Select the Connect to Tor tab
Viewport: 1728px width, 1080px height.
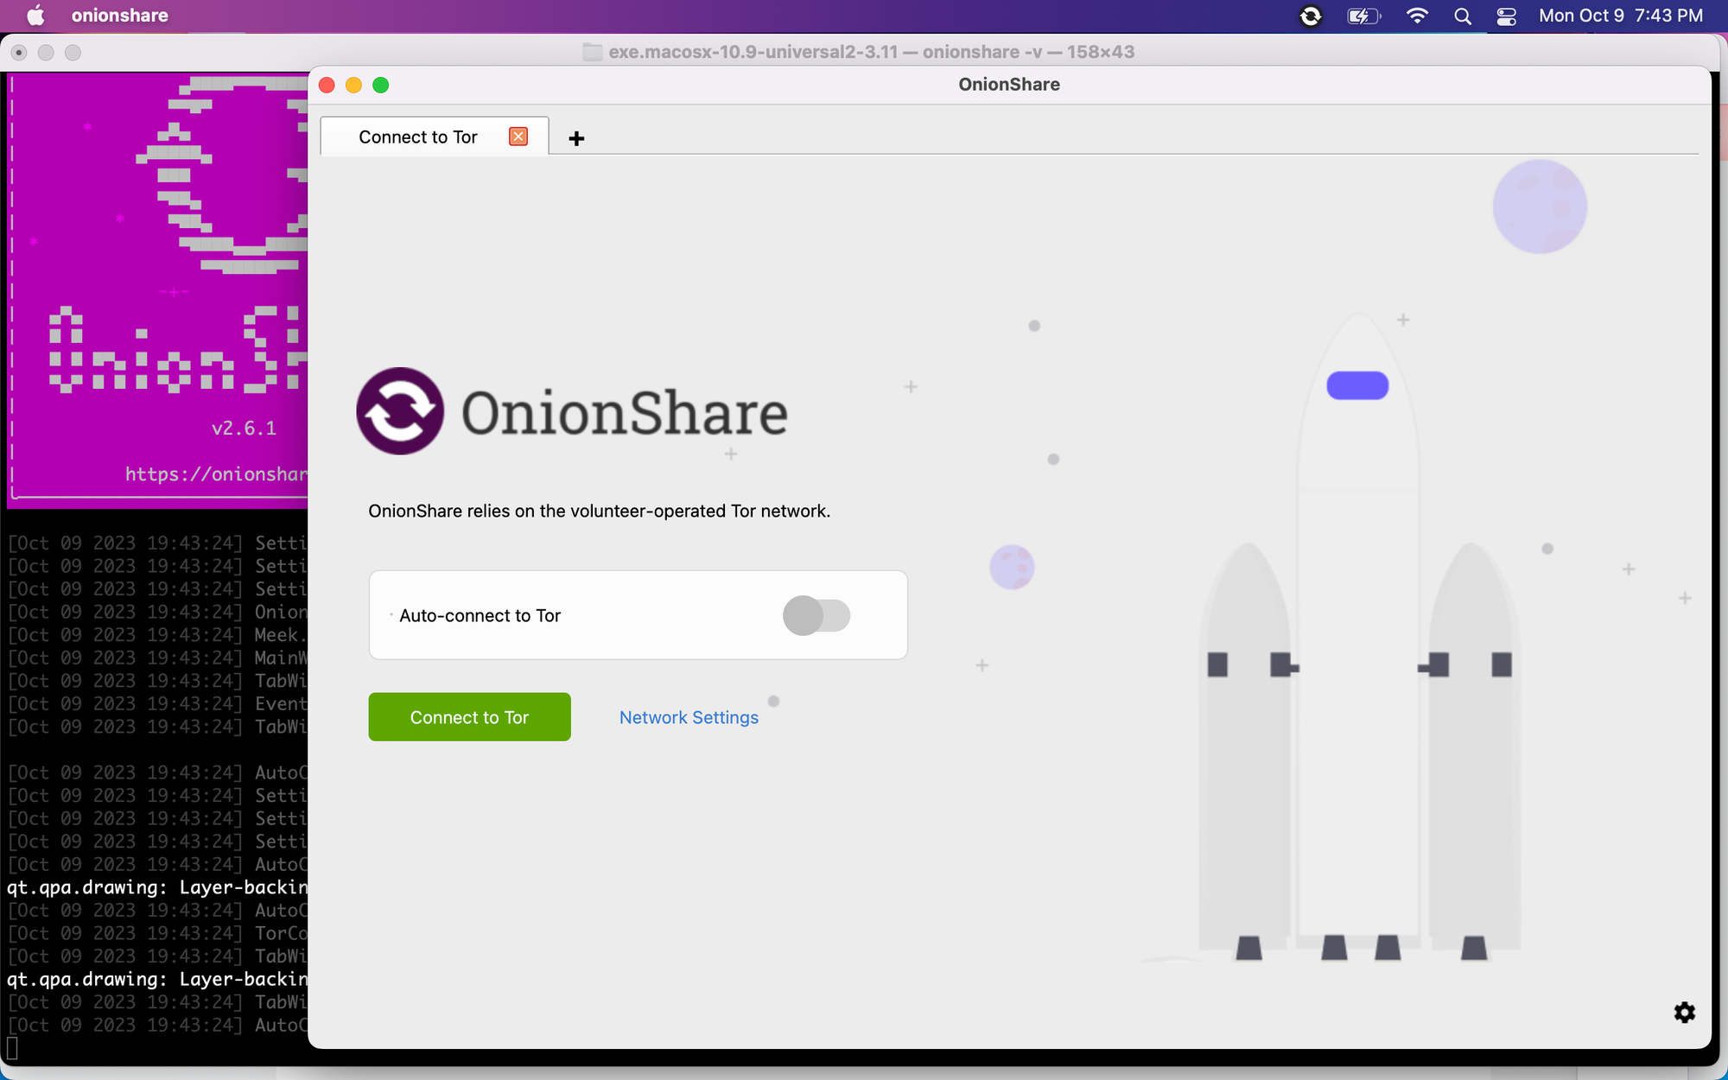point(417,137)
